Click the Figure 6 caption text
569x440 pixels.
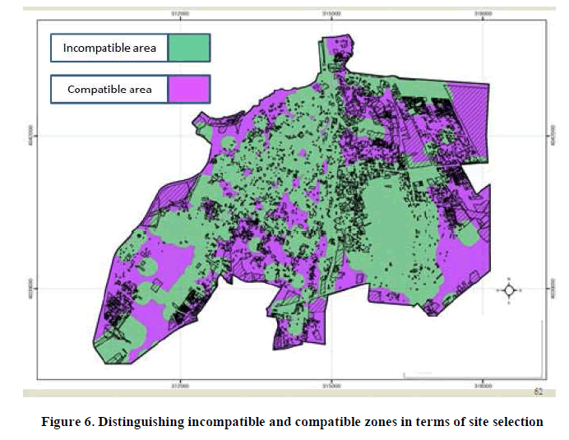(x=292, y=422)
